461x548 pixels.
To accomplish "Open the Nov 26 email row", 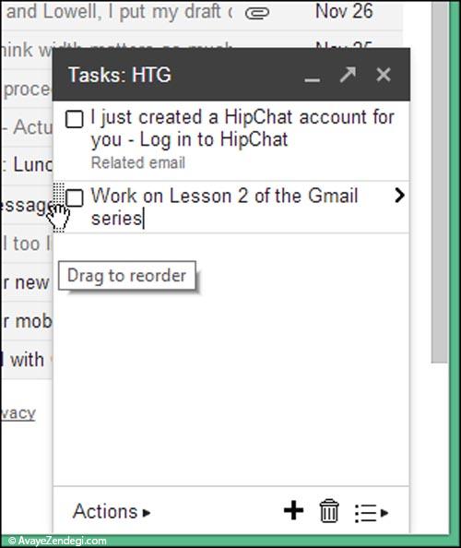I will click(x=201, y=14).
